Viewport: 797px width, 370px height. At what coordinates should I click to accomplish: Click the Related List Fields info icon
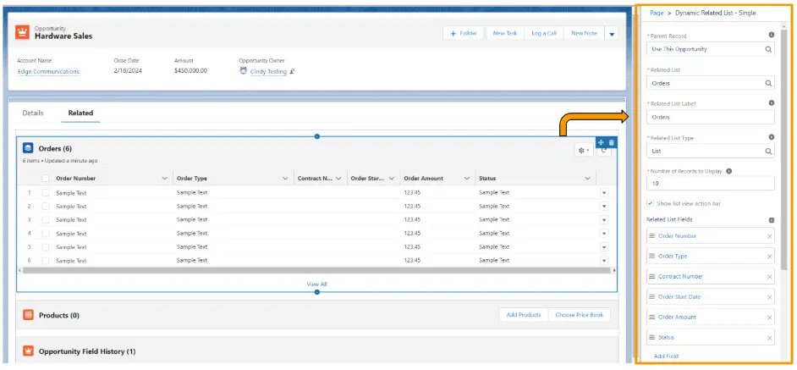pos(771,220)
